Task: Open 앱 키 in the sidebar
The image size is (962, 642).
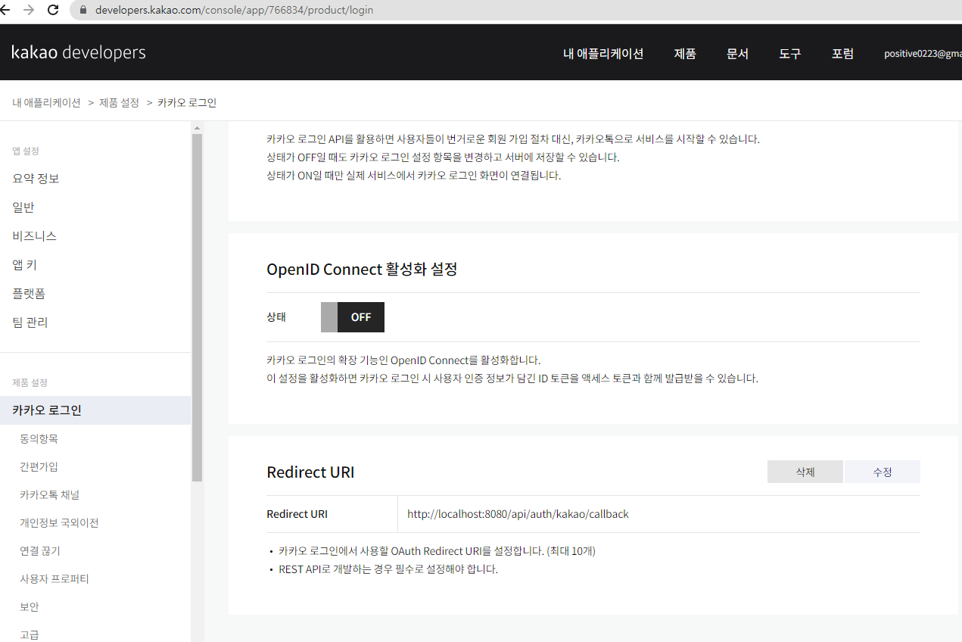Action: coord(25,265)
